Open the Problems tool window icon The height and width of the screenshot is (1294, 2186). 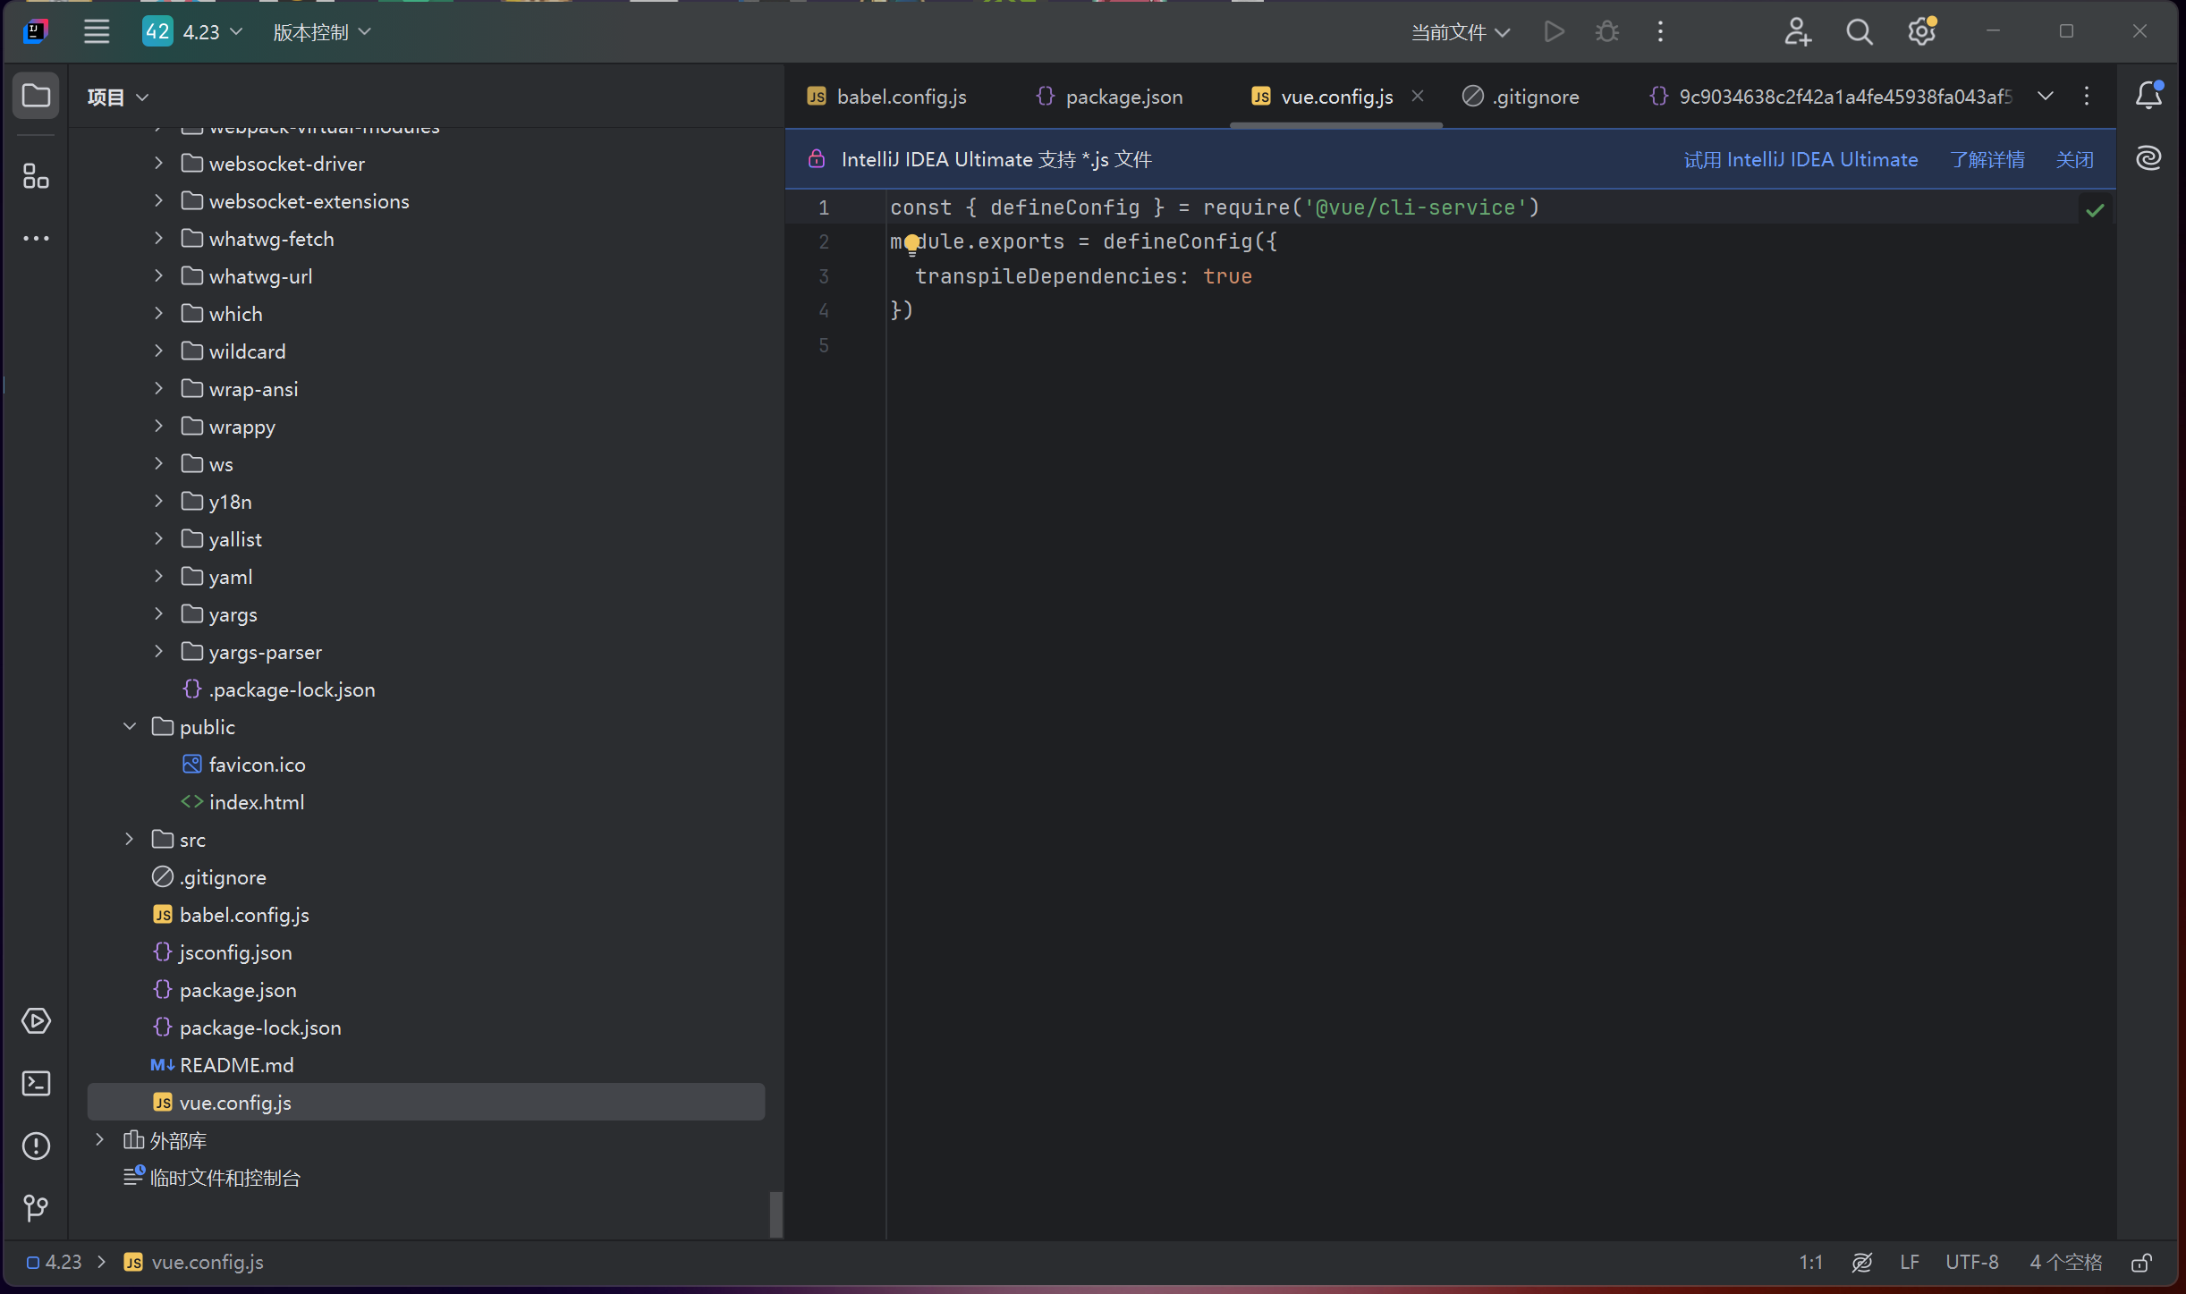[x=36, y=1146]
